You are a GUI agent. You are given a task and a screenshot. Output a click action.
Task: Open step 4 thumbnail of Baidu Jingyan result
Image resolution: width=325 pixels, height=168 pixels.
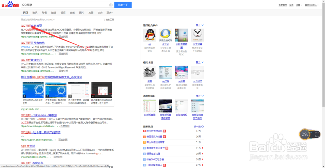(101, 90)
